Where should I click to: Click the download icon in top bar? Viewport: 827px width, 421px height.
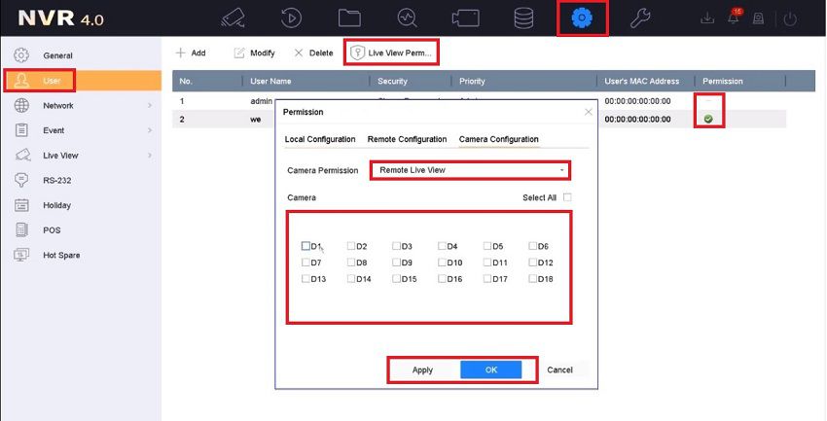[x=706, y=19]
